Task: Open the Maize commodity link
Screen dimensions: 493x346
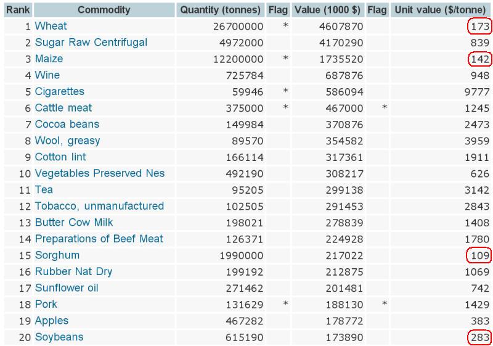Action: point(49,59)
